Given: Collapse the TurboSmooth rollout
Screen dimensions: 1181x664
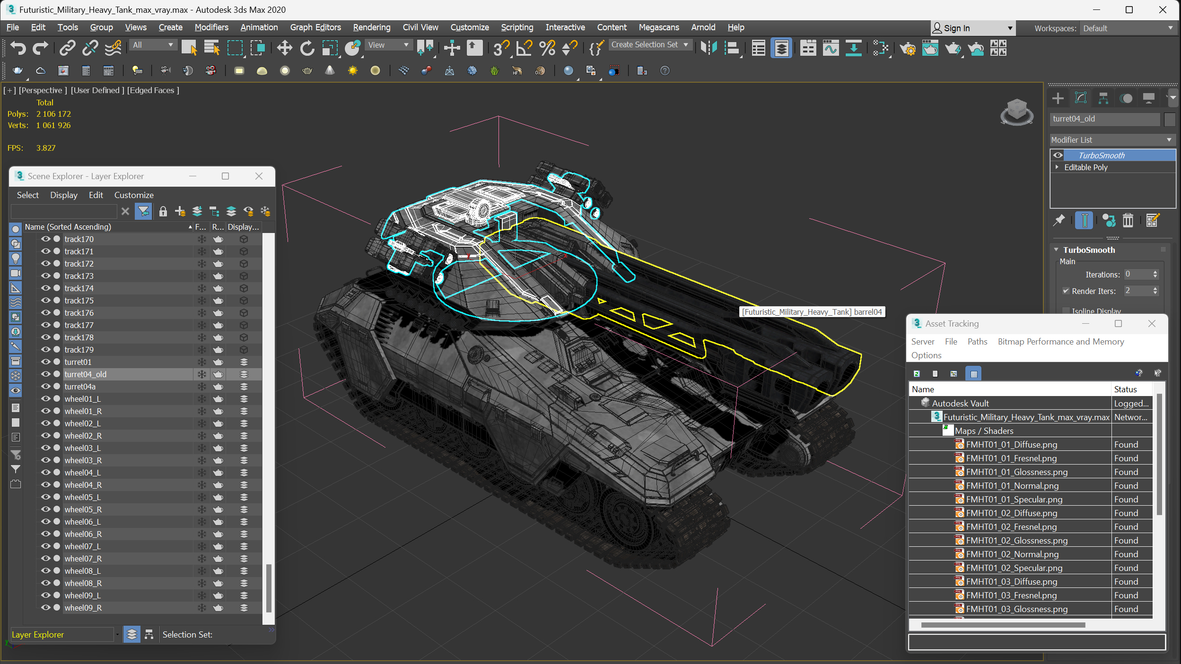Looking at the screenshot, I should (1056, 250).
